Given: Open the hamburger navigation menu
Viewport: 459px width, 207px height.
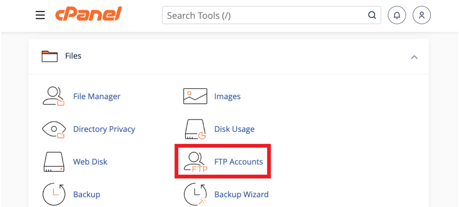Looking at the screenshot, I should pyautogui.click(x=40, y=15).
